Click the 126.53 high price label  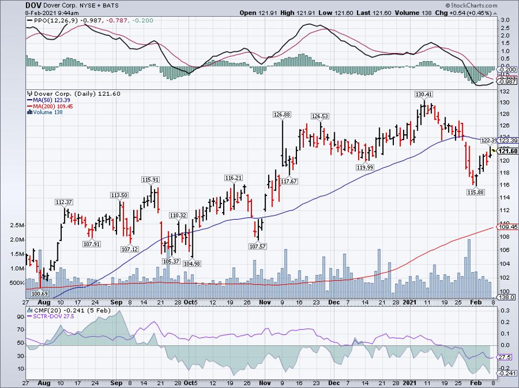[x=320, y=116]
